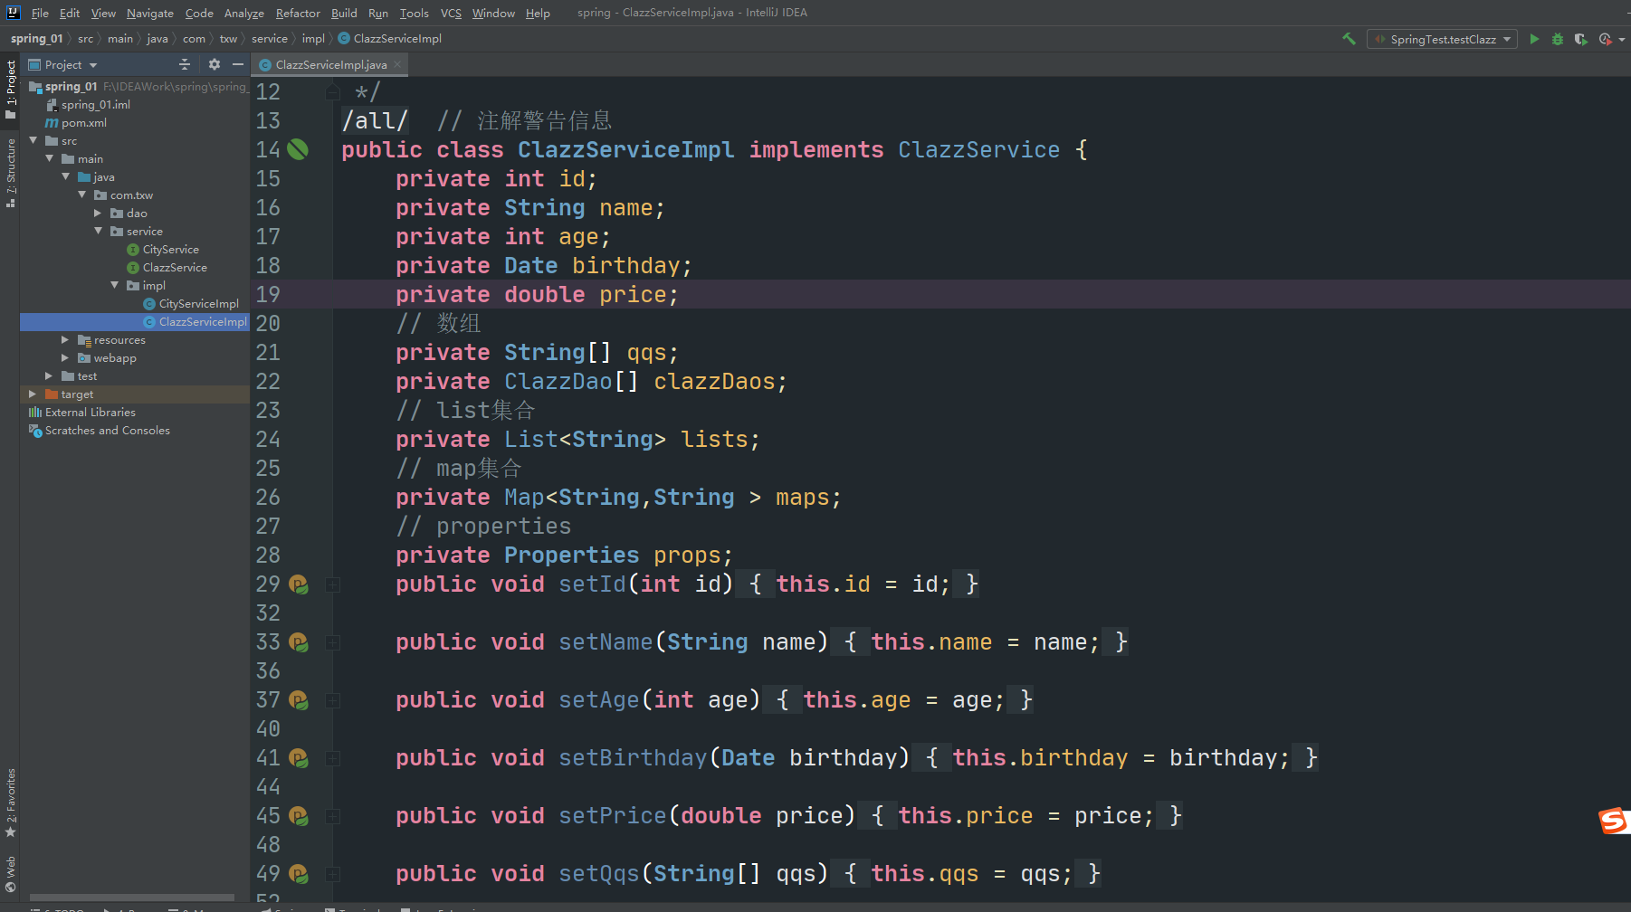Open Project view options gear icon
The image size is (1631, 912).
pyautogui.click(x=215, y=64)
